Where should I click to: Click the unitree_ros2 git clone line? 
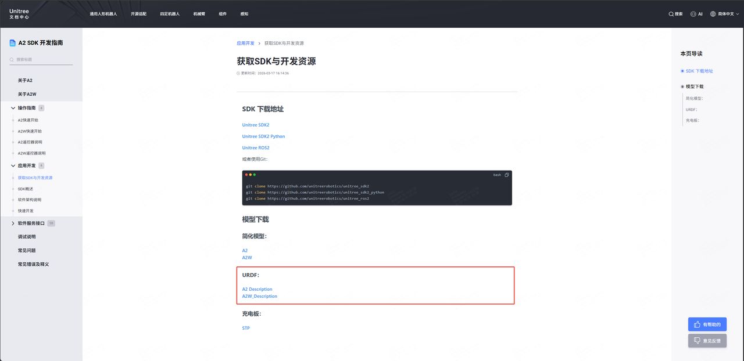point(307,198)
